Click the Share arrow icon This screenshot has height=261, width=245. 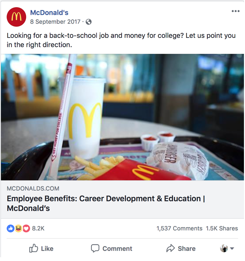click(171, 248)
